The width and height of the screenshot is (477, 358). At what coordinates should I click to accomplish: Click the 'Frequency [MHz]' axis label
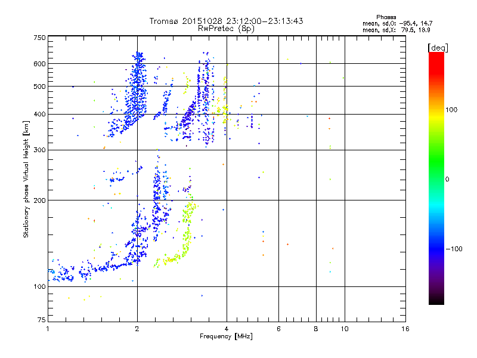click(x=226, y=337)
